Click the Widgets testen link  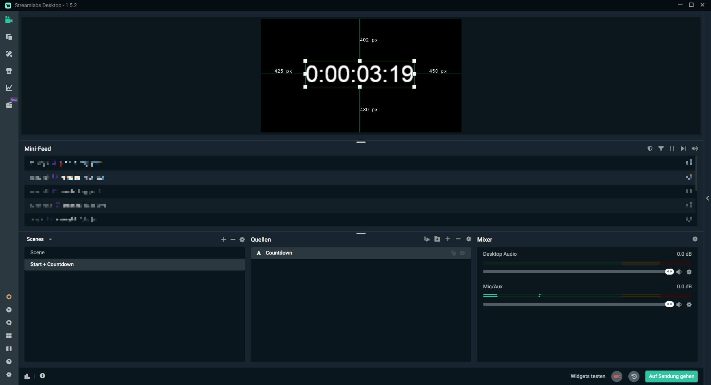coord(588,376)
